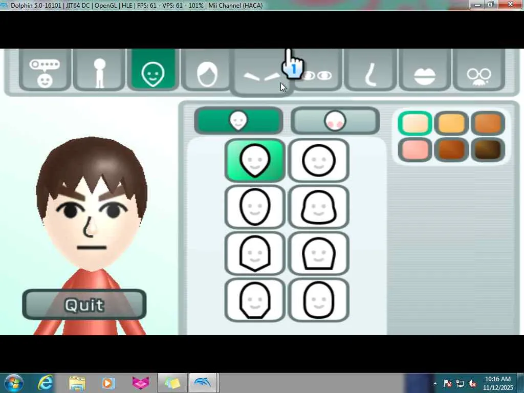Click the muted volume tray icon
The image size is (524, 393).
(x=472, y=383)
